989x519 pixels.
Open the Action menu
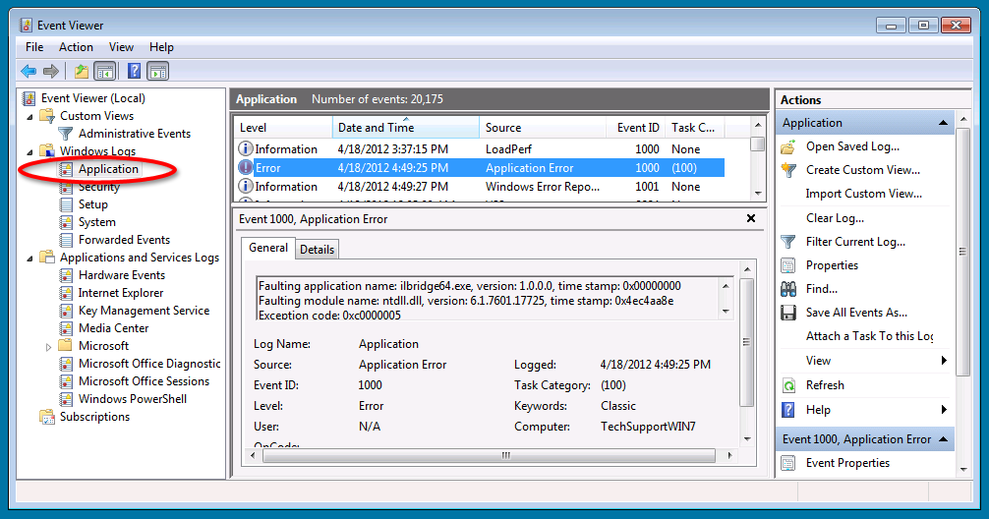coord(76,47)
